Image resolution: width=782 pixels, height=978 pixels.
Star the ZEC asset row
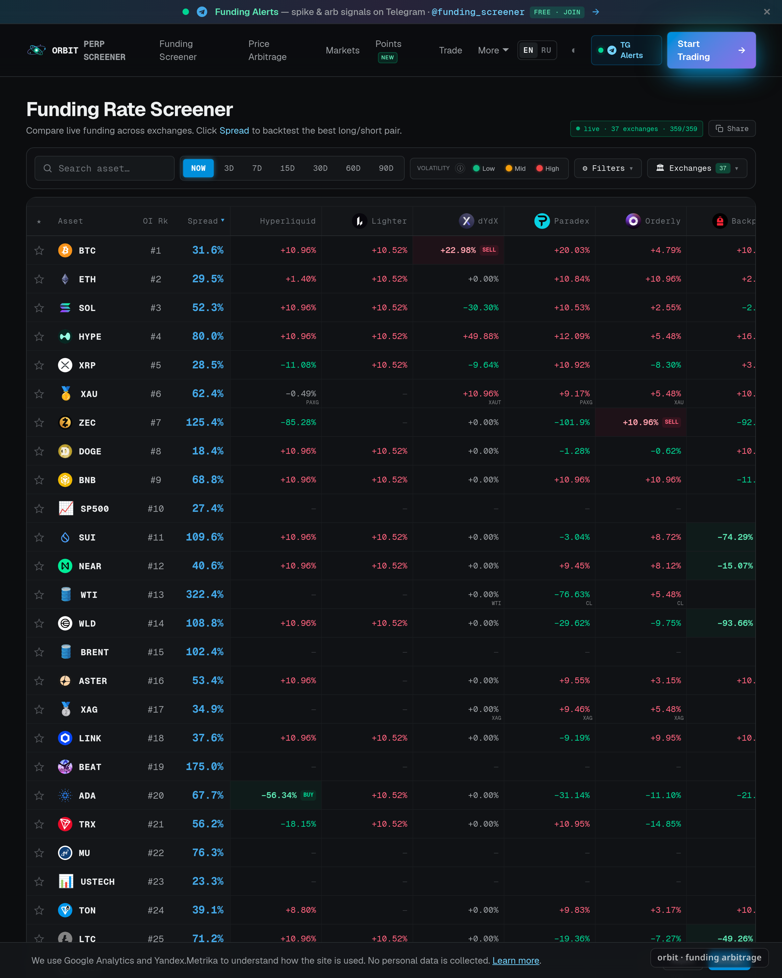click(x=39, y=423)
